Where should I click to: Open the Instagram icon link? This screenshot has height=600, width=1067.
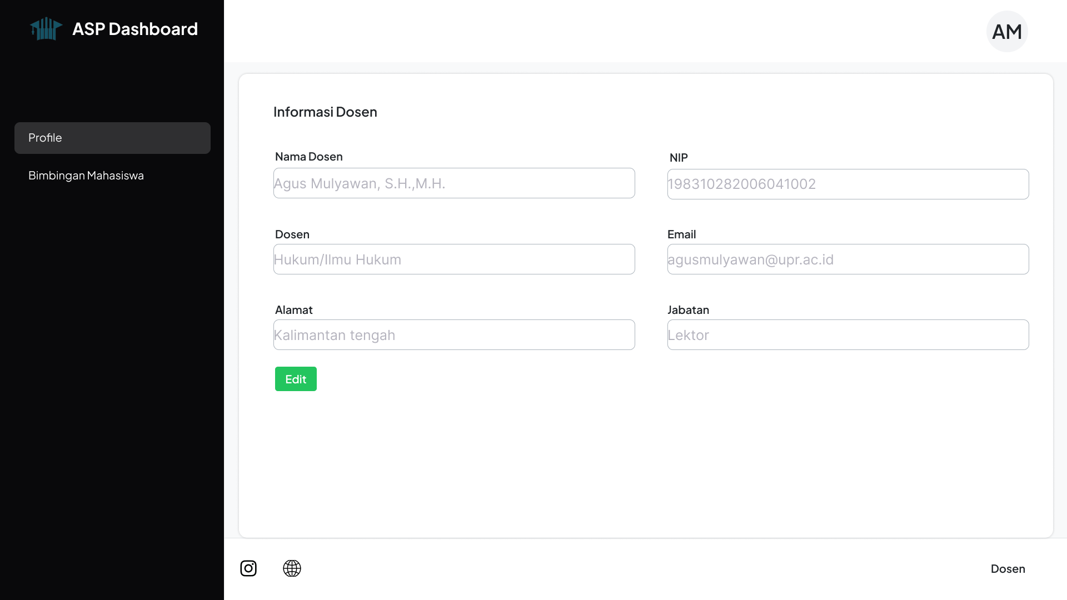point(248,568)
